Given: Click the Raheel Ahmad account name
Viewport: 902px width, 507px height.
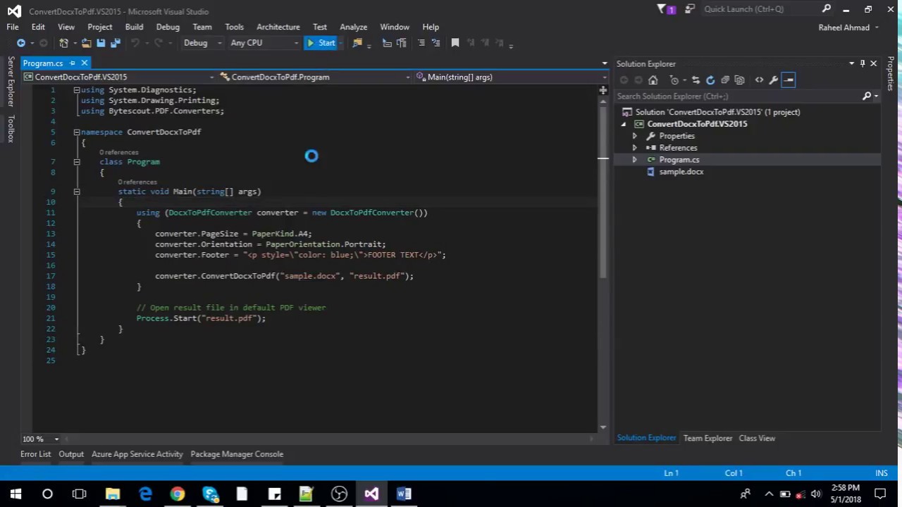Looking at the screenshot, I should [x=844, y=27].
